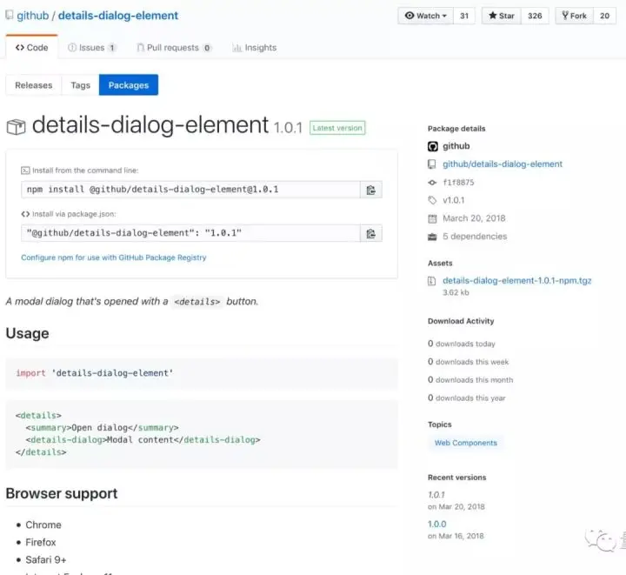Click the Safari 9+ list item
This screenshot has width=626, height=575.
46,560
